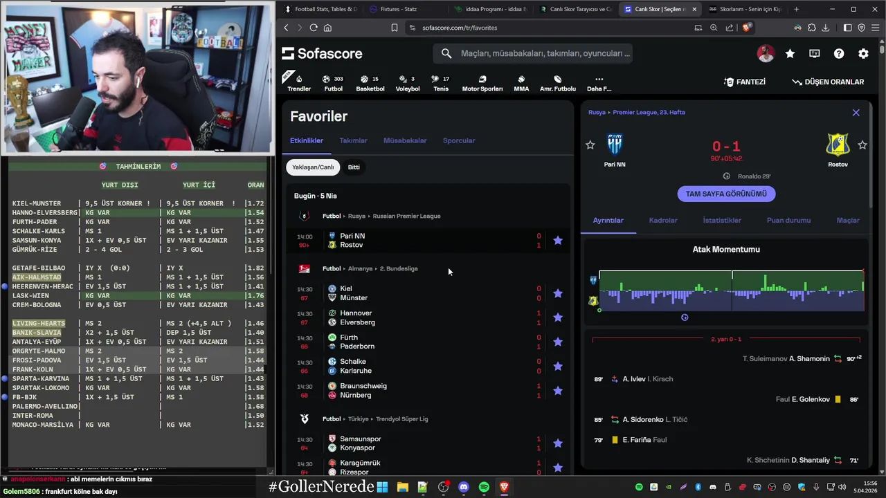Switch to Kadrolar tab

coord(663,220)
